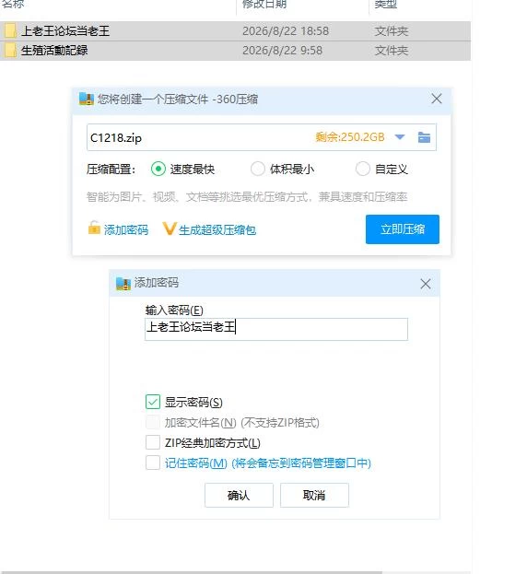Select the 体积最小 compression option
Screen dimensions: 527x574
(x=258, y=169)
